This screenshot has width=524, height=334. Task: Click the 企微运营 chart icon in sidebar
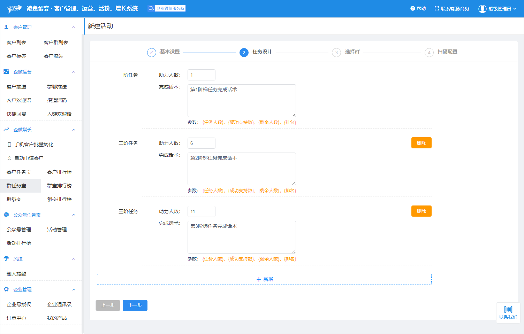[x=6, y=72]
